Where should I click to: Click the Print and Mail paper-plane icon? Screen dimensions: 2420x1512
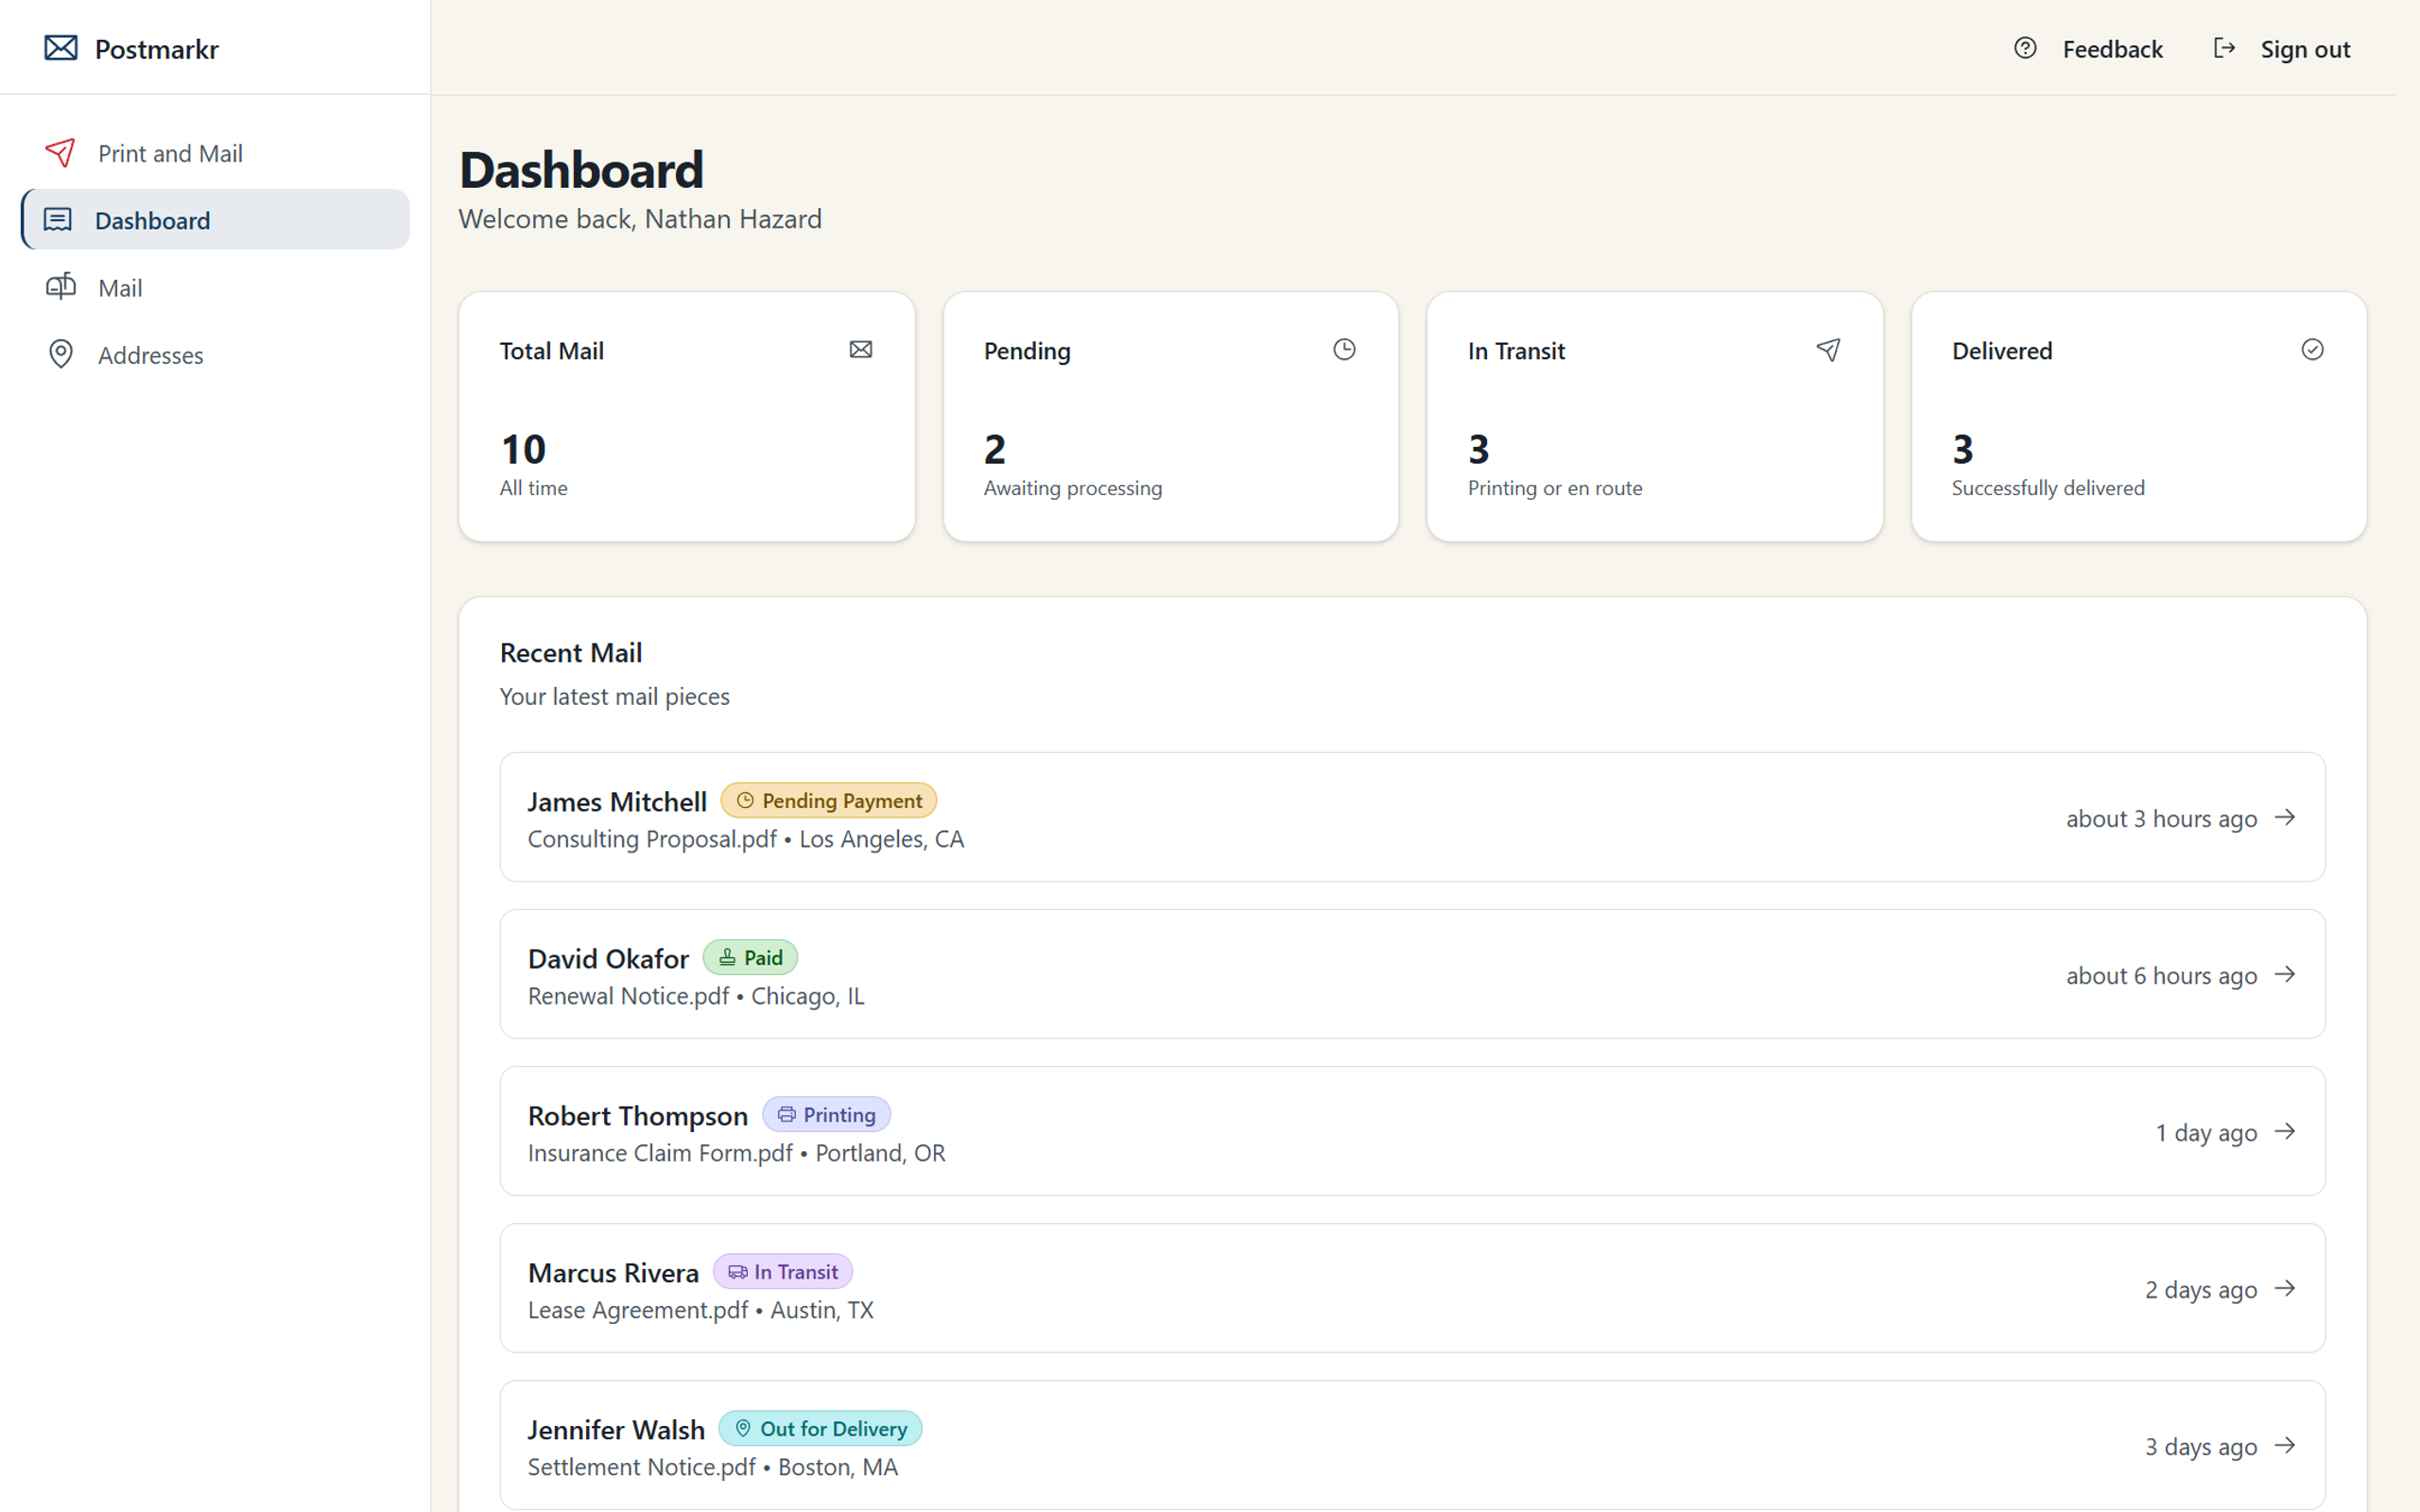coord(60,153)
